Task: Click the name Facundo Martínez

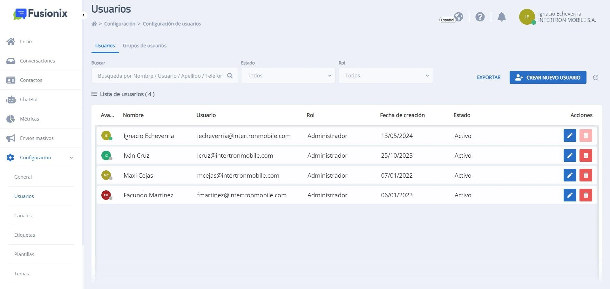Action: point(148,195)
